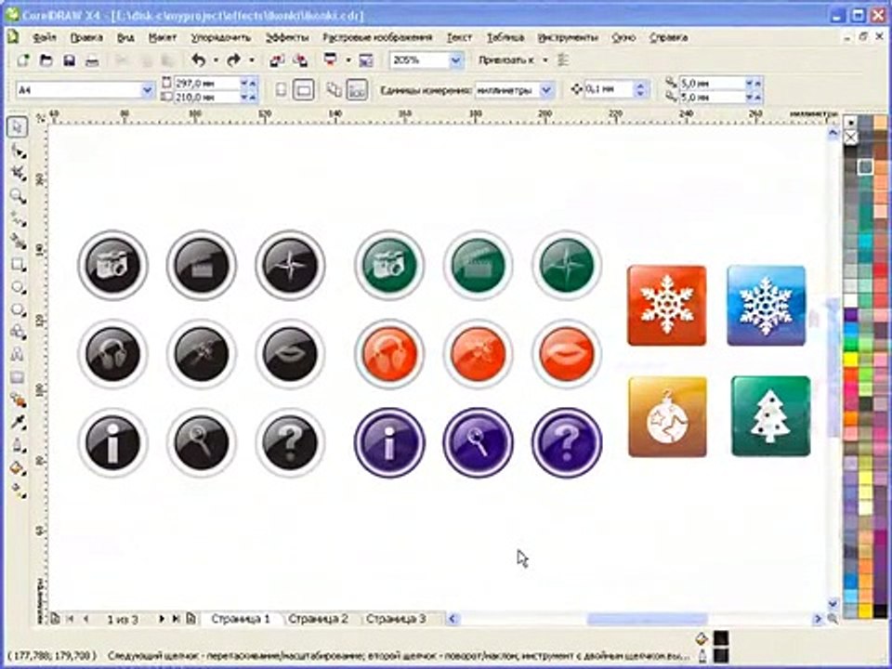The width and height of the screenshot is (892, 669).
Task: Click the No Color X swatch
Action: pos(850,138)
